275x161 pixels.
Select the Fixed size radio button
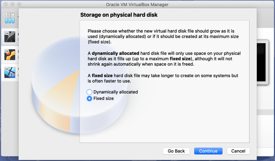tap(89, 98)
